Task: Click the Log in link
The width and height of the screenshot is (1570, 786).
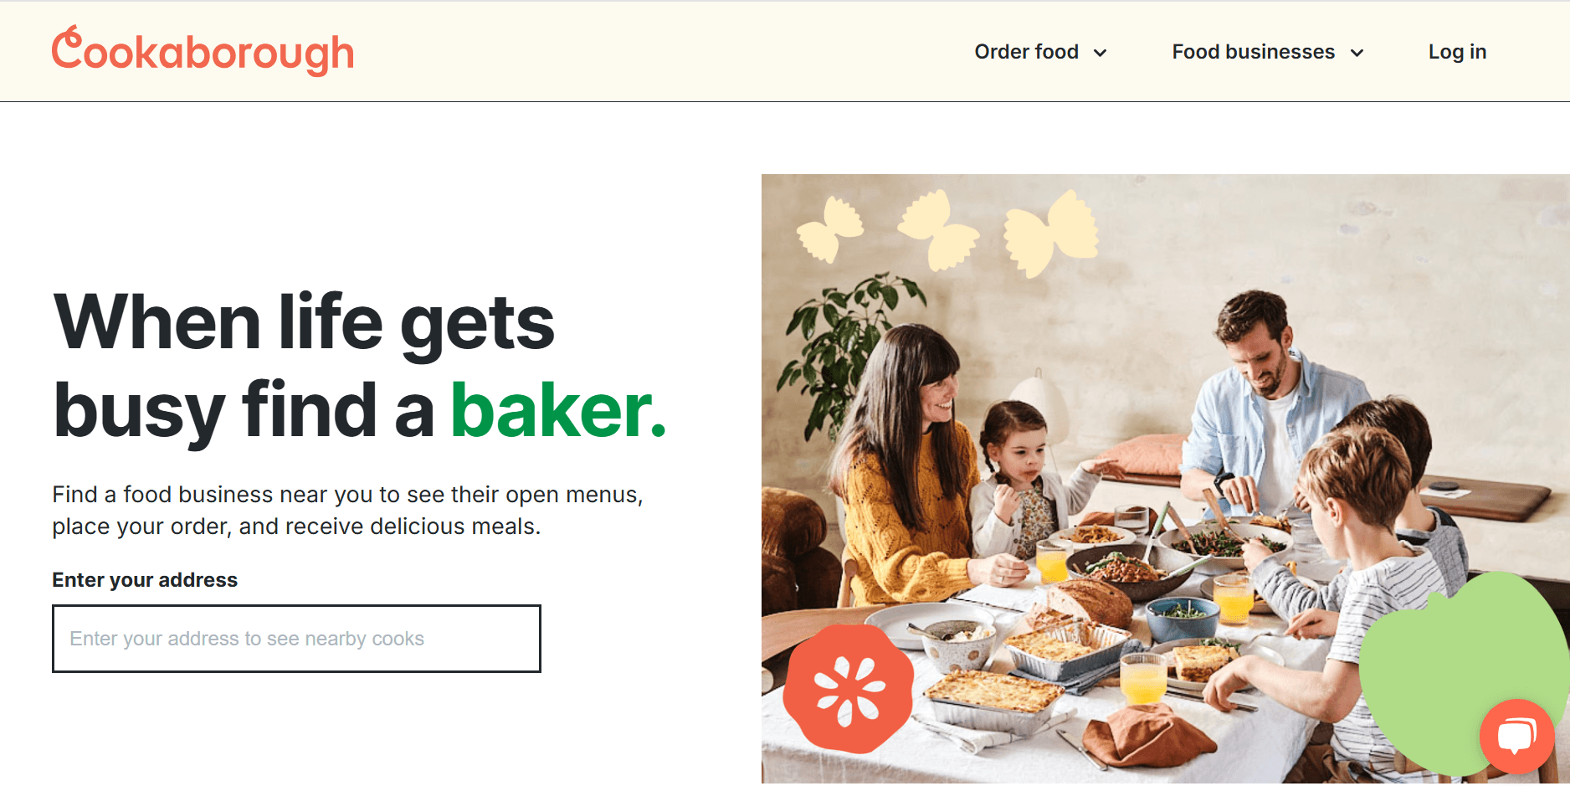Action: tap(1457, 52)
